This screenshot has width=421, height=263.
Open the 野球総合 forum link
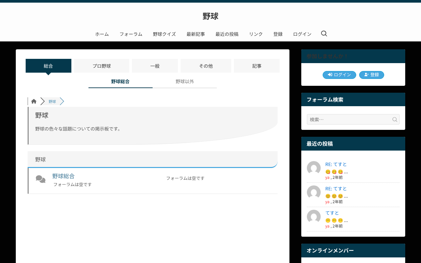(x=63, y=176)
